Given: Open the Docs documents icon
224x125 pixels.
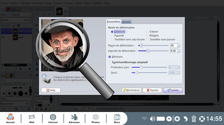Looking at the screenshot, I should tap(117, 118).
